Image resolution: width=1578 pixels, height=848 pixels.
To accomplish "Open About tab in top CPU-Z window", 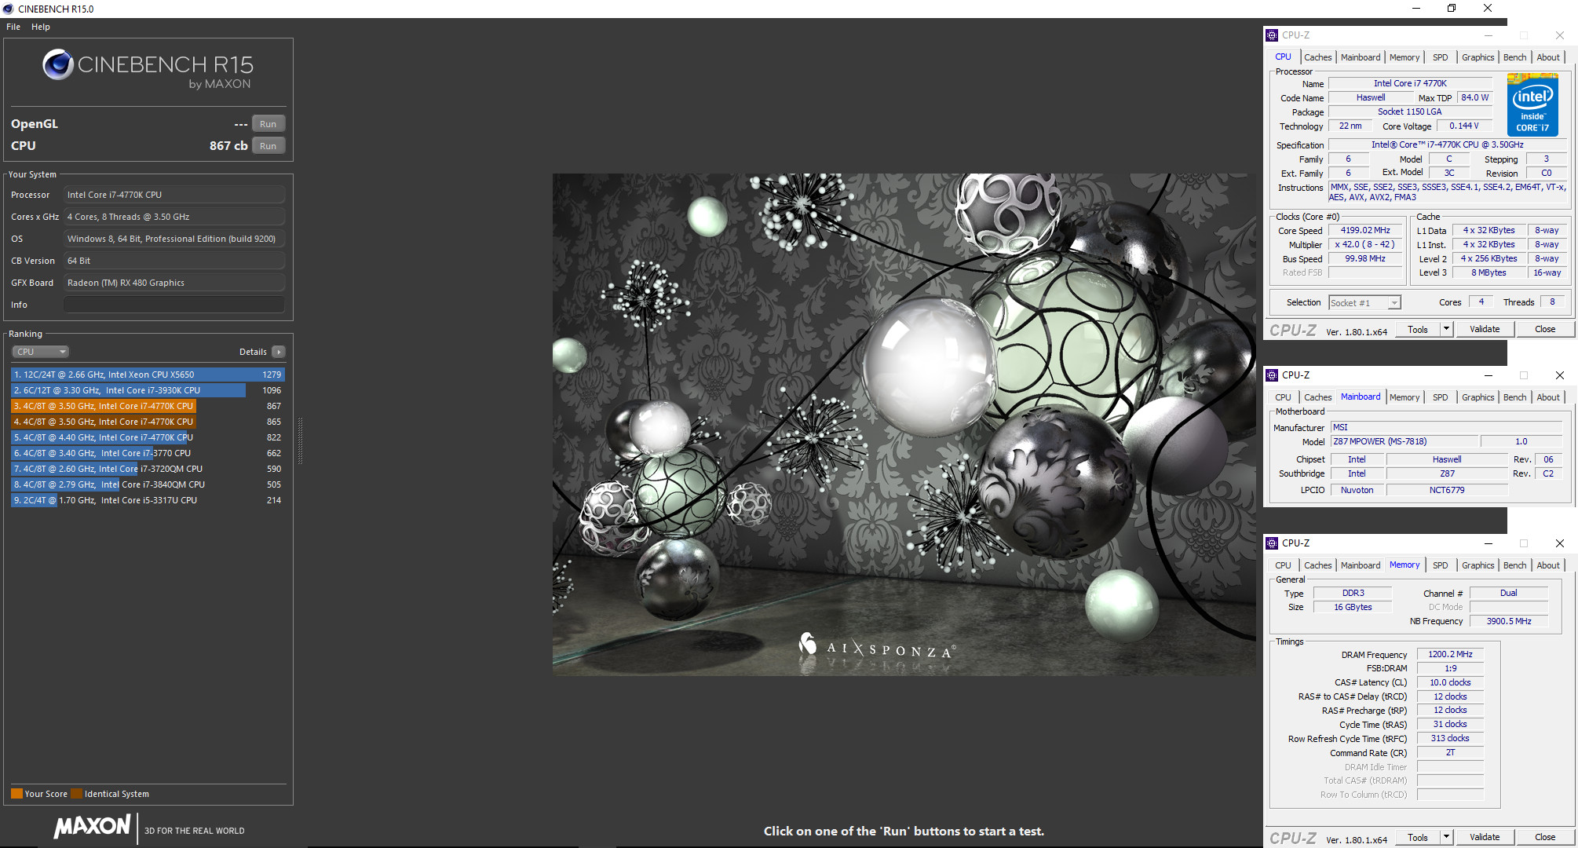I will tap(1548, 57).
